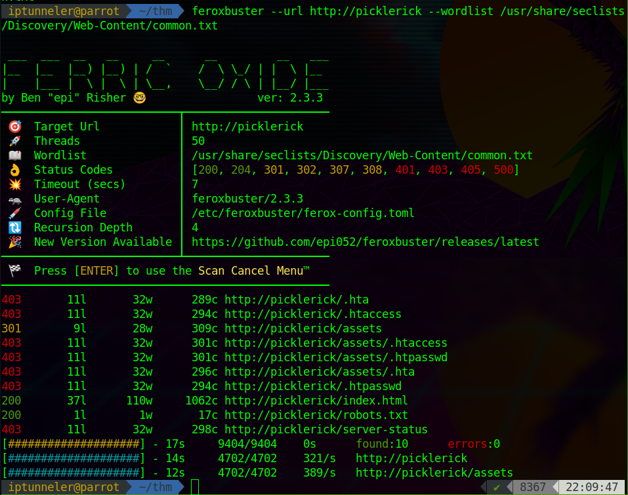
Task: Click the explosion icon beside Timeout (secs)
Action: 15,184
